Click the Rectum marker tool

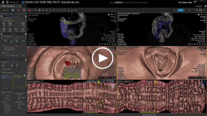(x=4, y=30)
